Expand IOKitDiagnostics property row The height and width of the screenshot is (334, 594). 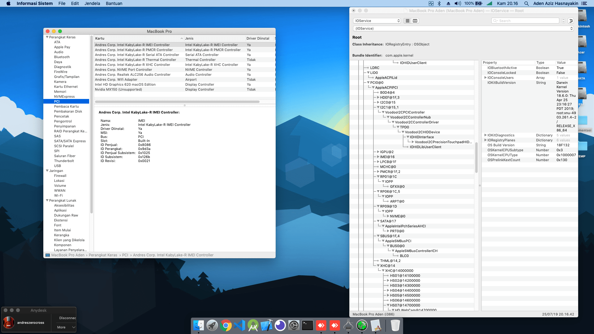click(x=485, y=135)
